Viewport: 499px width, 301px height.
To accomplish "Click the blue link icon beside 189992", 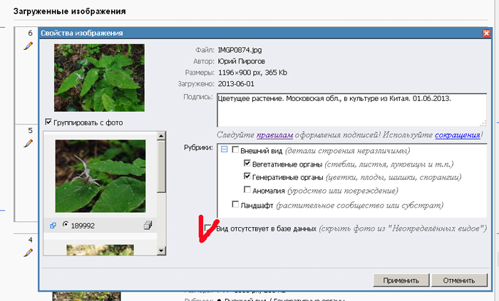I will tap(53, 225).
